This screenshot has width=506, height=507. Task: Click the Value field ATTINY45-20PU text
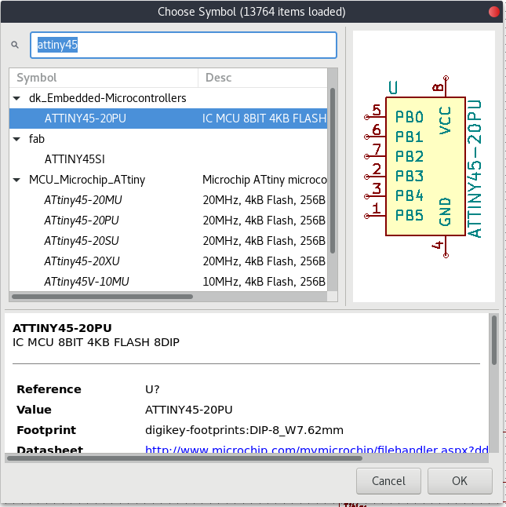(189, 410)
